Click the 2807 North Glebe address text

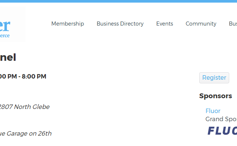pos(25,107)
